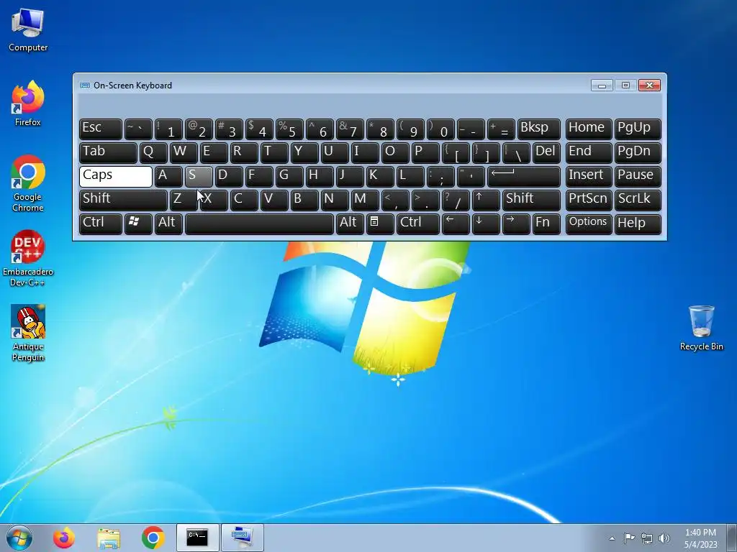
Task: Click the Del key
Action: (x=546, y=153)
